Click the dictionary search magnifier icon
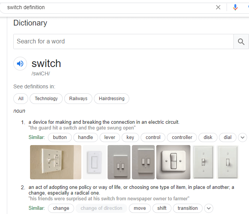Viewport: 249px width, 214px height. (241, 42)
